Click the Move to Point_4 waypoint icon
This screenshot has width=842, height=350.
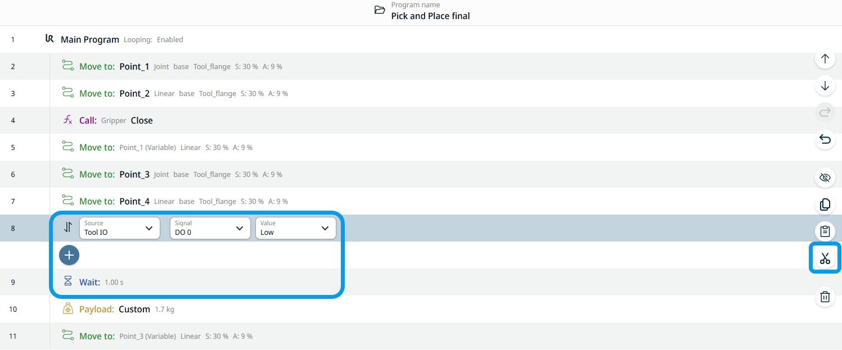point(68,201)
